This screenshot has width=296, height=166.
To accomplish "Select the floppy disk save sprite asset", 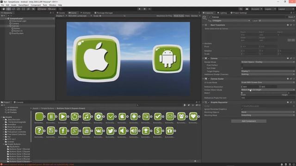I will (x=51, y=131).
